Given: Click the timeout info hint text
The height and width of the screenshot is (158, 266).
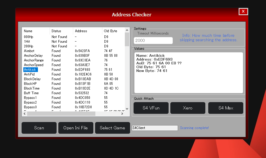Looking at the screenshot, I should tap(209, 38).
